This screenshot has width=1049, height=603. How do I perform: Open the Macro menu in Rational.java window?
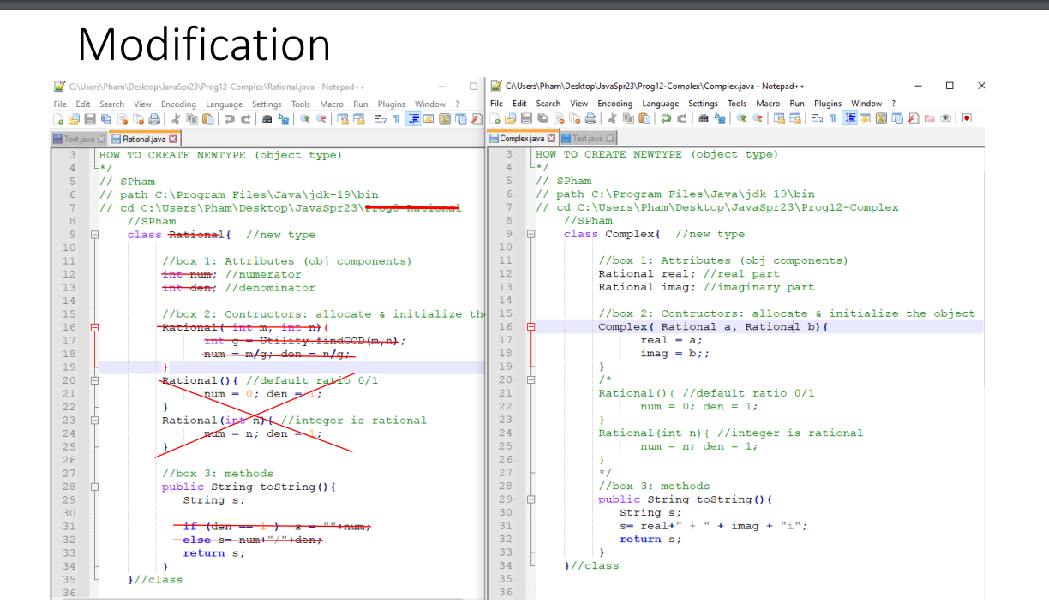pos(331,104)
